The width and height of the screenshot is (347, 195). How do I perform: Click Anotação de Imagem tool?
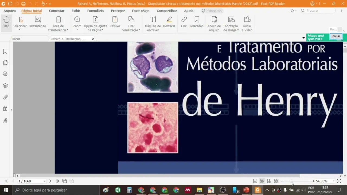(231, 24)
